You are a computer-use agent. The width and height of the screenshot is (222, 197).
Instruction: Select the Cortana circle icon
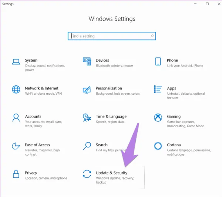pos(158,146)
